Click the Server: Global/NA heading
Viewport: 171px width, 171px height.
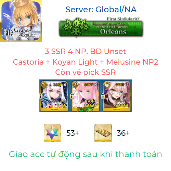[x=101, y=10]
